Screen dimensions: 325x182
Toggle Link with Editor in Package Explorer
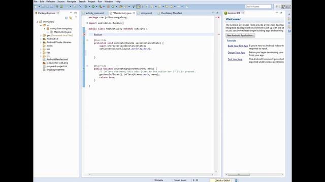pyautogui.click(x=71, y=18)
